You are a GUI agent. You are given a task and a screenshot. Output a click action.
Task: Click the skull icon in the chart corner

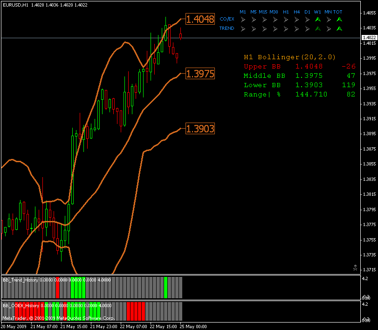coord(355,268)
